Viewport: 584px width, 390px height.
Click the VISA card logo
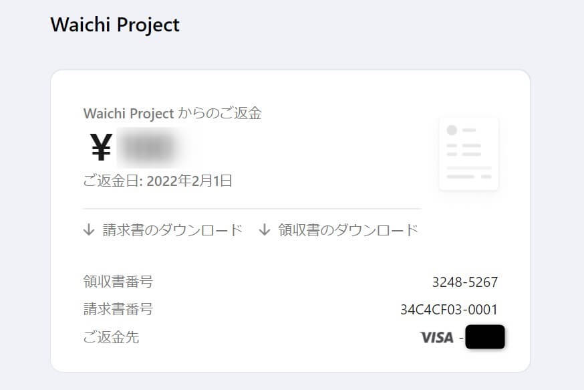pos(436,337)
